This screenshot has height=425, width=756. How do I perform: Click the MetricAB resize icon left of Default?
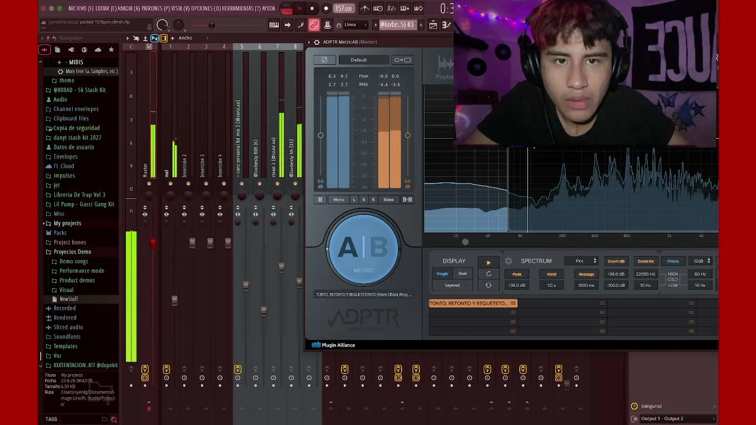click(324, 60)
